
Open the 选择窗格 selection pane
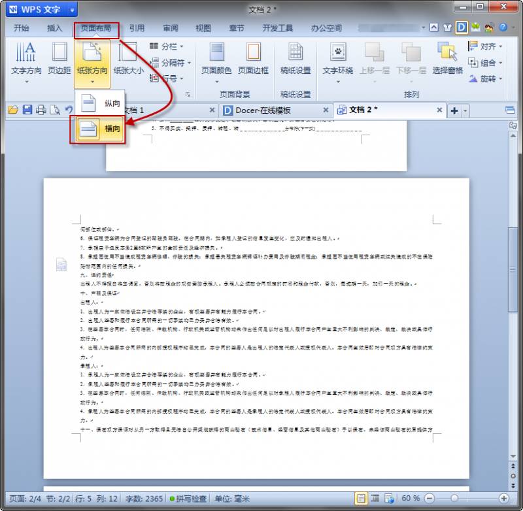[x=447, y=58]
